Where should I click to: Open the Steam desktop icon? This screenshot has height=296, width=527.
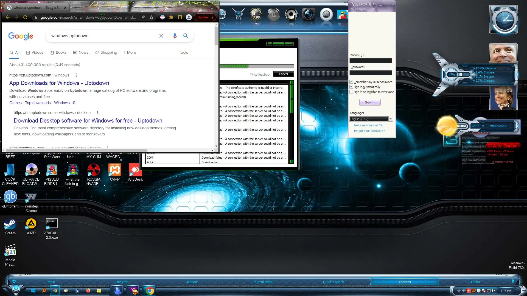pyautogui.click(x=10, y=224)
